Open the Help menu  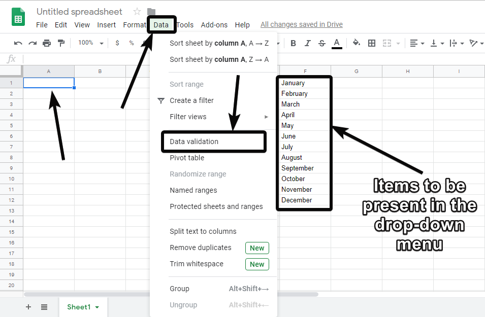242,25
